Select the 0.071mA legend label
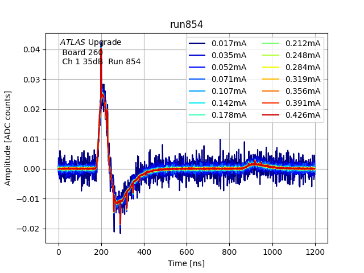 coord(229,79)
